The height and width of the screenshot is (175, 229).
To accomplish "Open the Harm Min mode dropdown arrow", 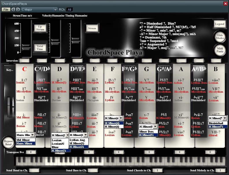I will pyautogui.click(x=33, y=135).
